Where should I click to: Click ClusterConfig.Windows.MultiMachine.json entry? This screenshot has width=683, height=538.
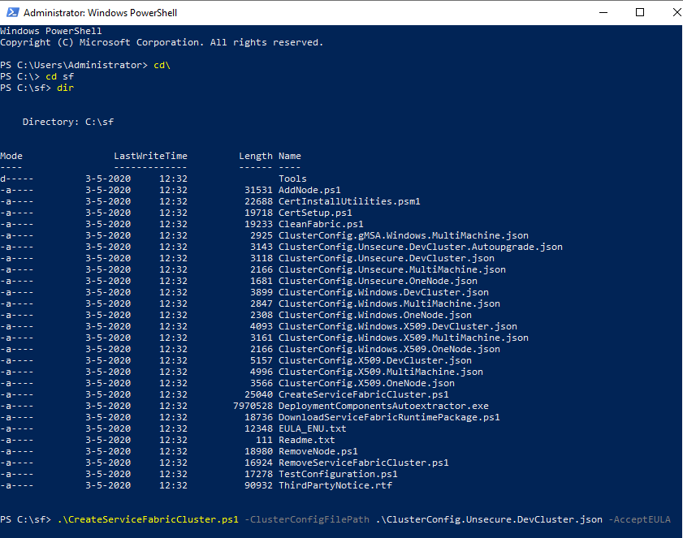[389, 303]
